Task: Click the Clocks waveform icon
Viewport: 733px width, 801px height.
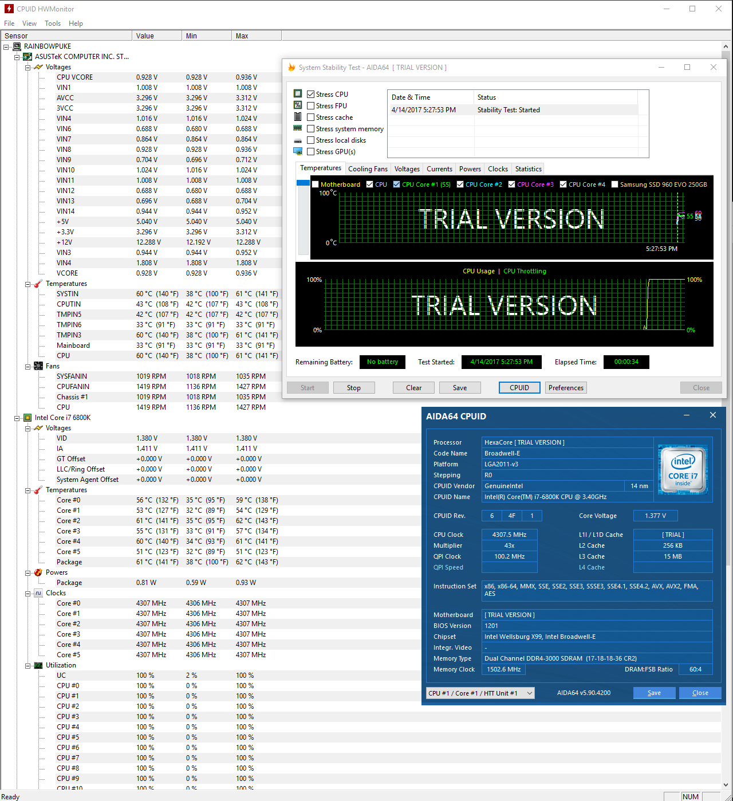Action: (38, 593)
